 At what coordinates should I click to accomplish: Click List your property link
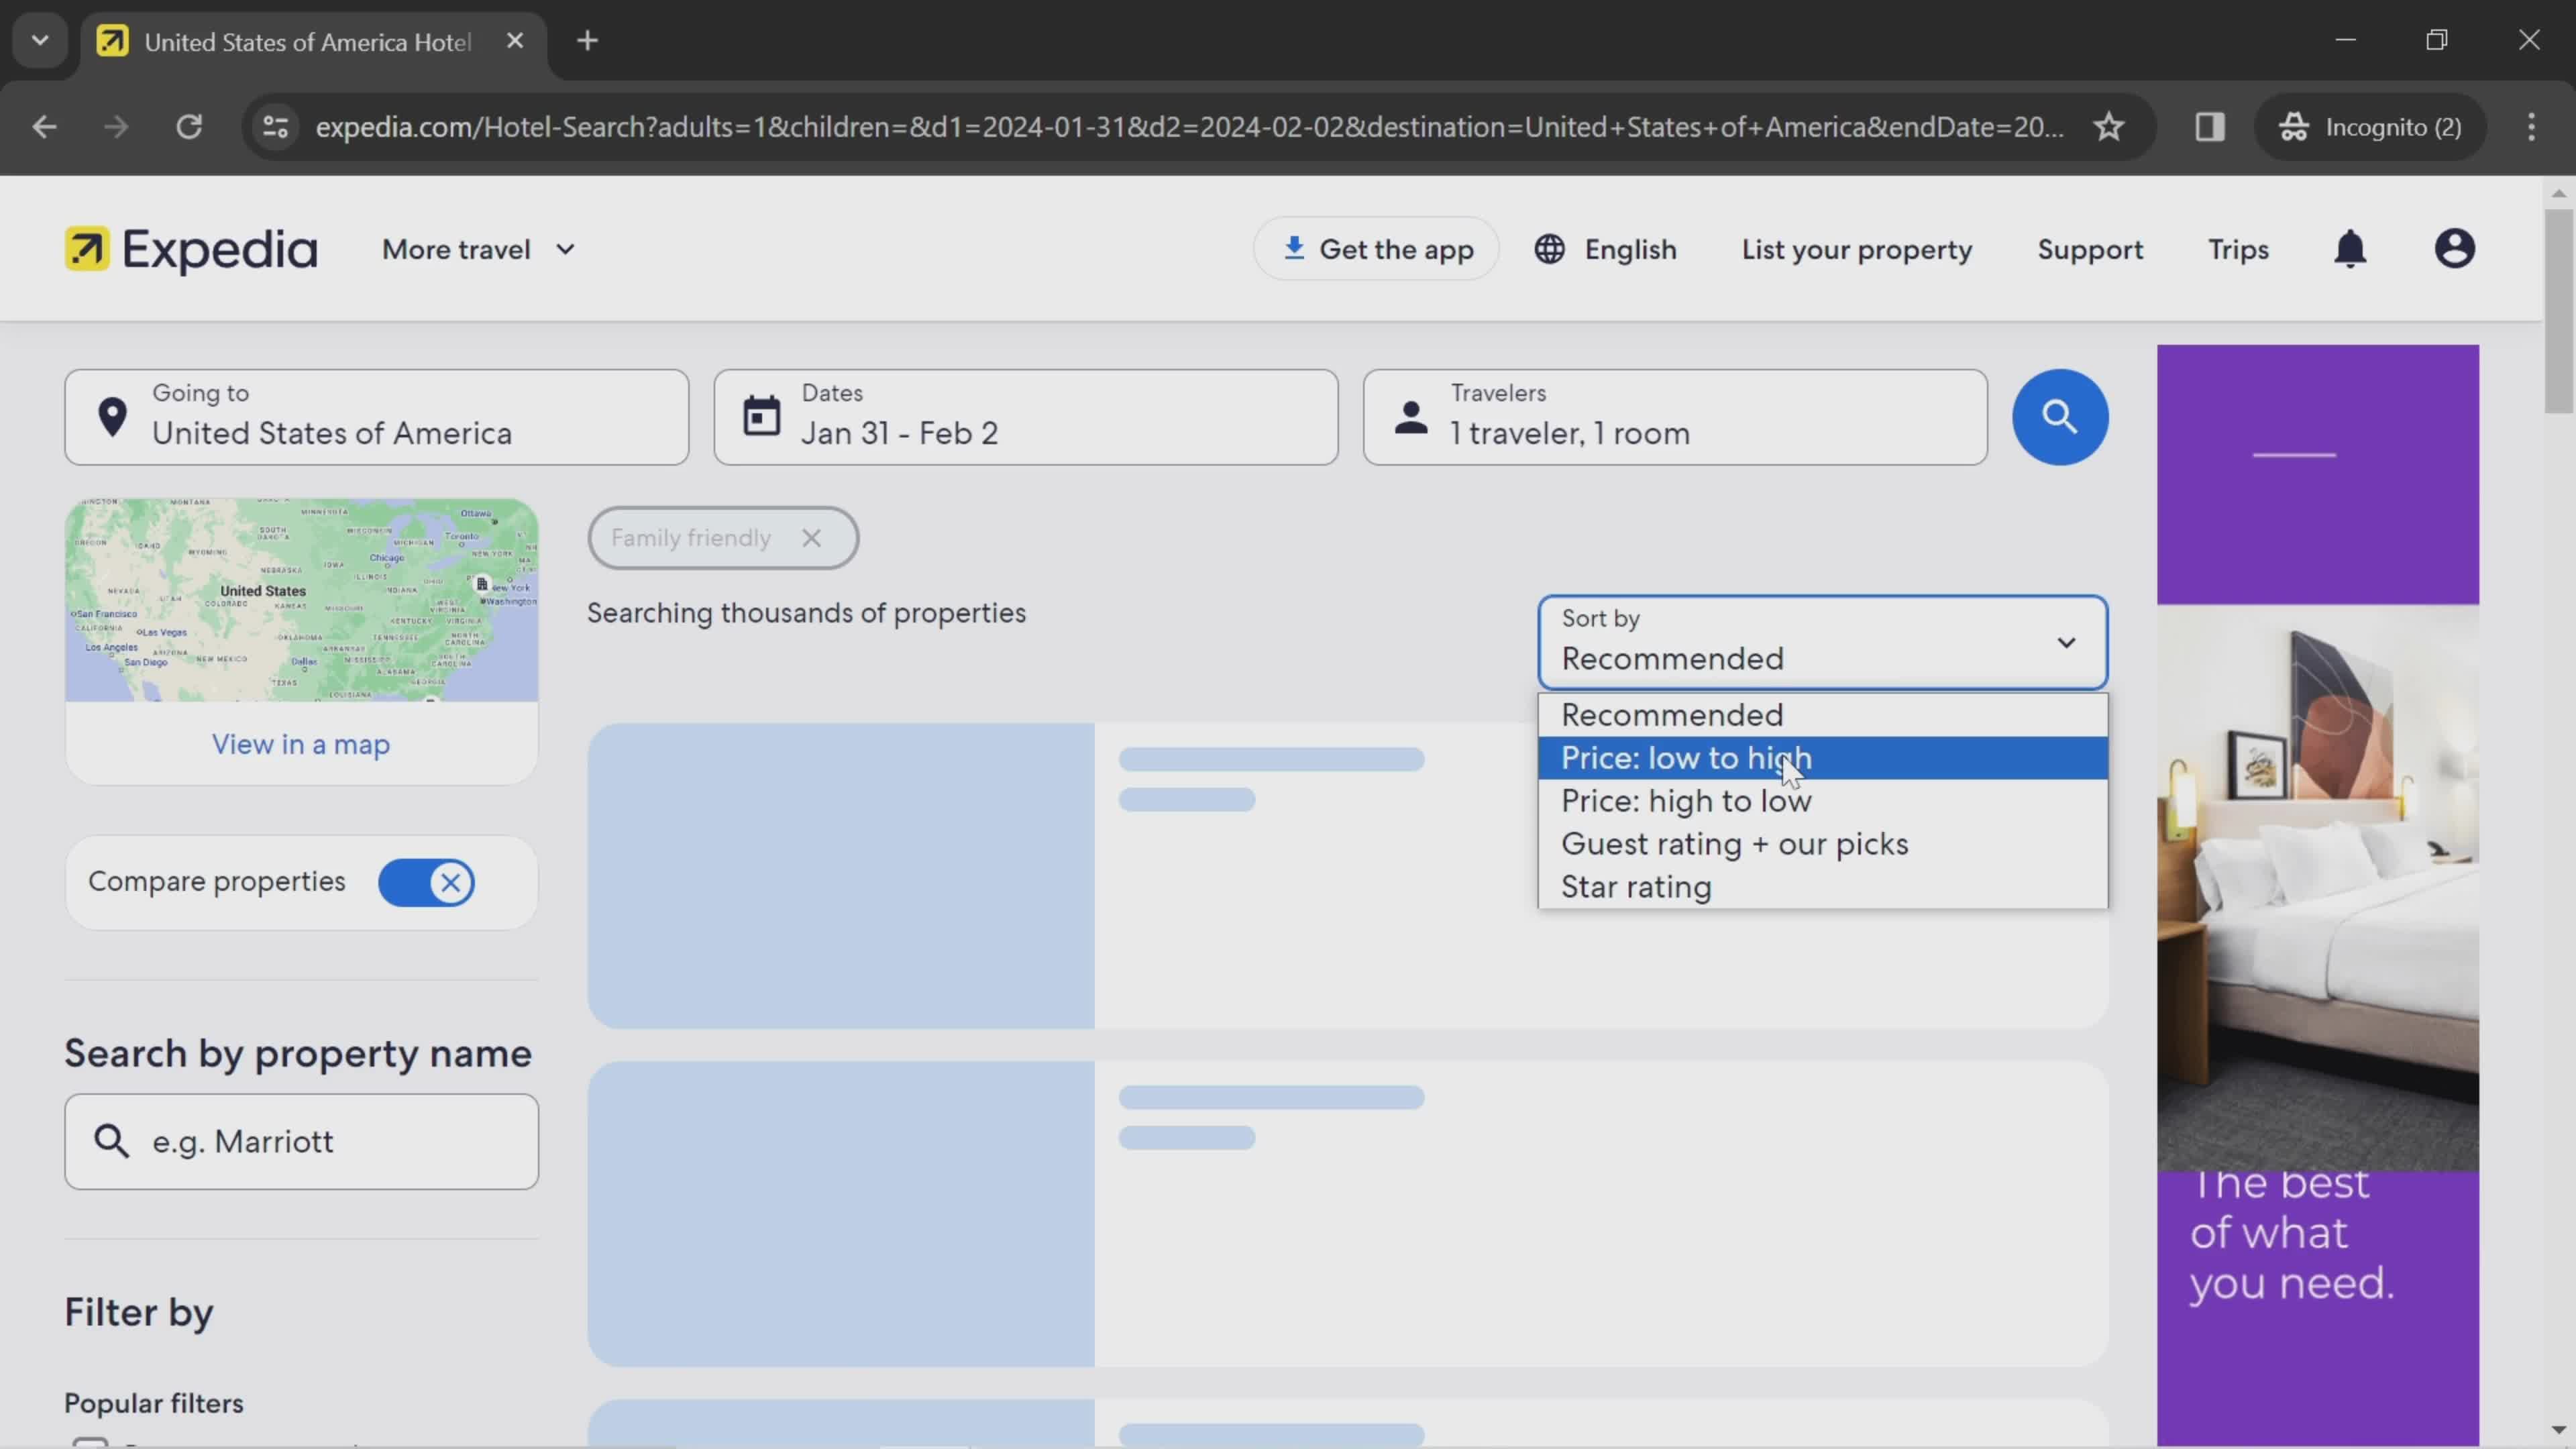[1856, 249]
